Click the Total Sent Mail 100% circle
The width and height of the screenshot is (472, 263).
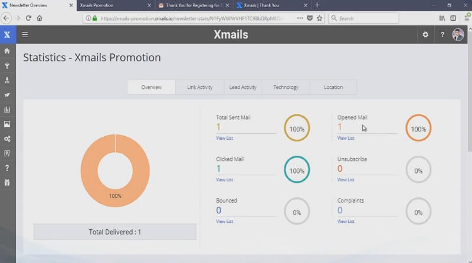[x=297, y=128]
